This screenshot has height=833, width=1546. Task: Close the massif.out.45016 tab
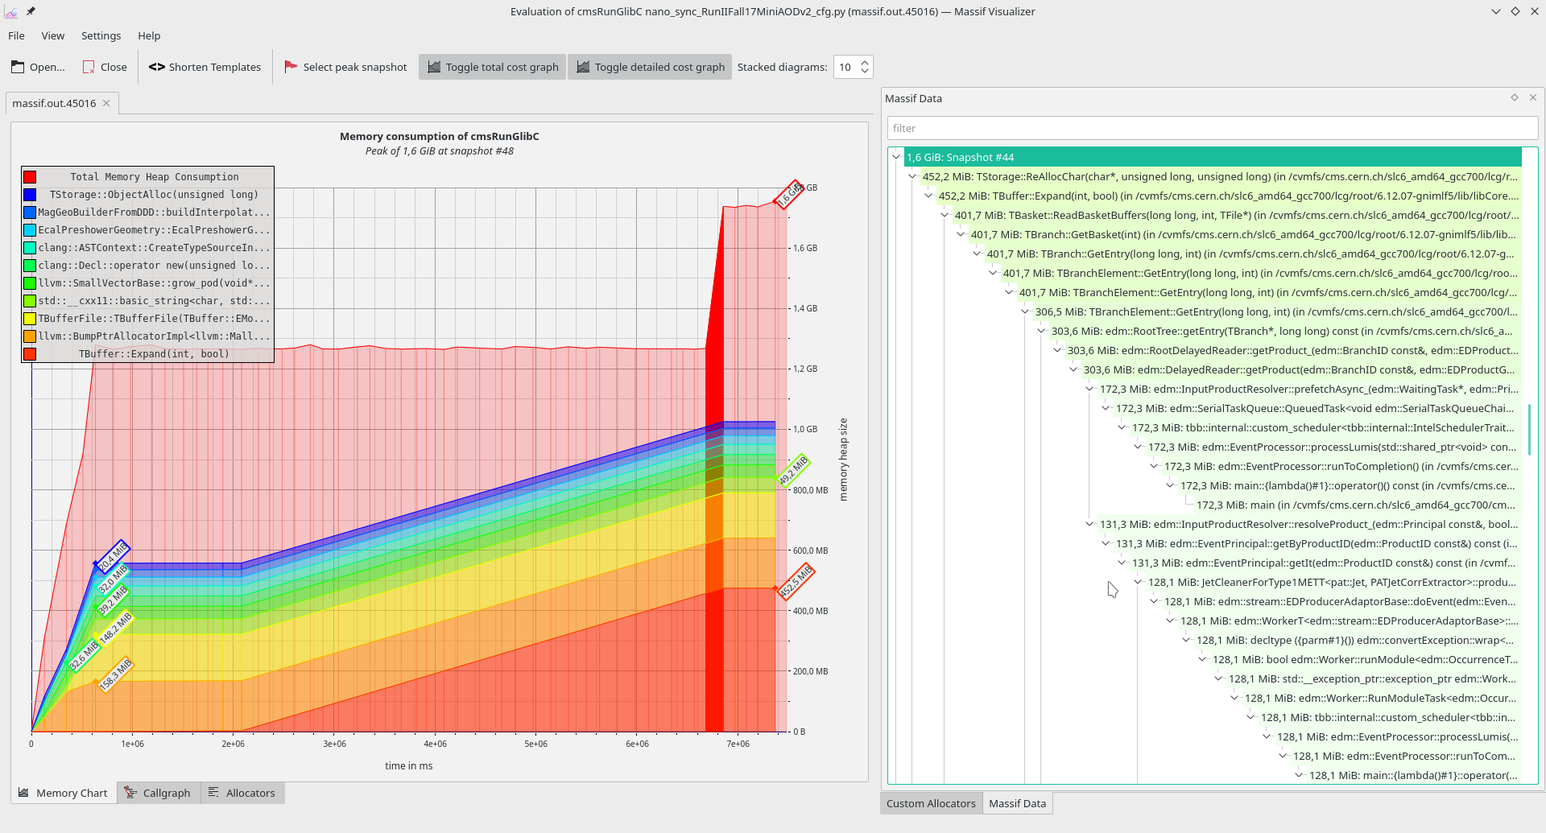[x=106, y=103]
